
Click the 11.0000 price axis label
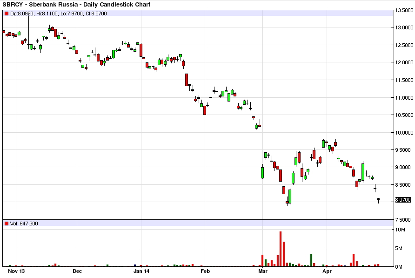point(404,98)
